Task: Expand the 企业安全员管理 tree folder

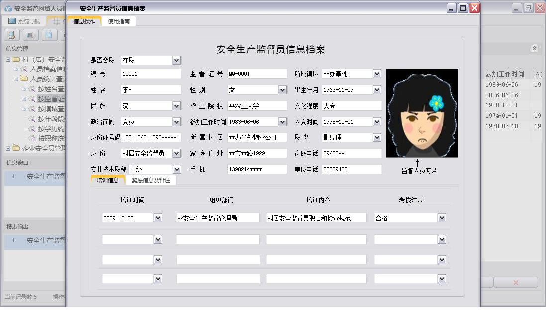Action: click(x=8, y=147)
